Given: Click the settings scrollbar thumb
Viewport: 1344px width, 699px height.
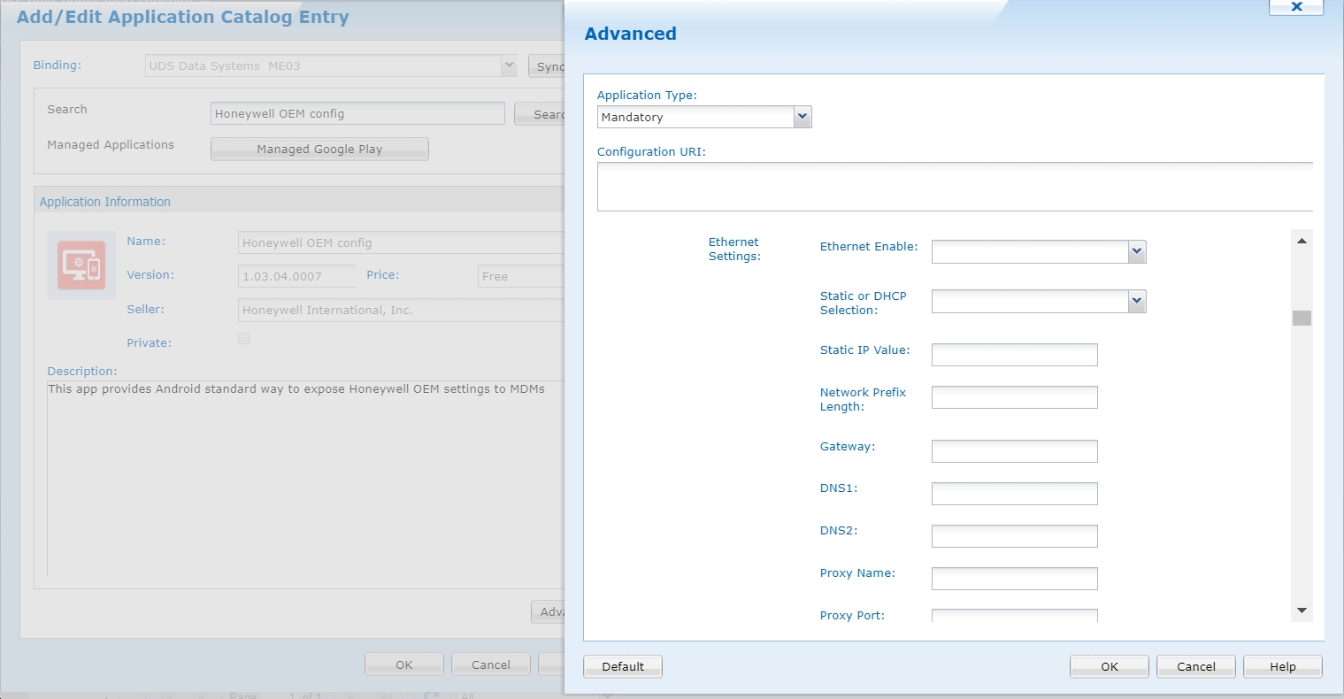Looking at the screenshot, I should click(1301, 319).
